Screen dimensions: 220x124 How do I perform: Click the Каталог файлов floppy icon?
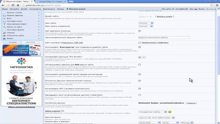(4, 15)
